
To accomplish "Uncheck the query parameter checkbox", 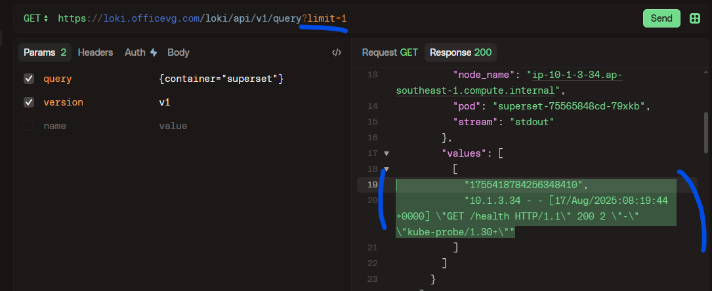I will pos(29,79).
